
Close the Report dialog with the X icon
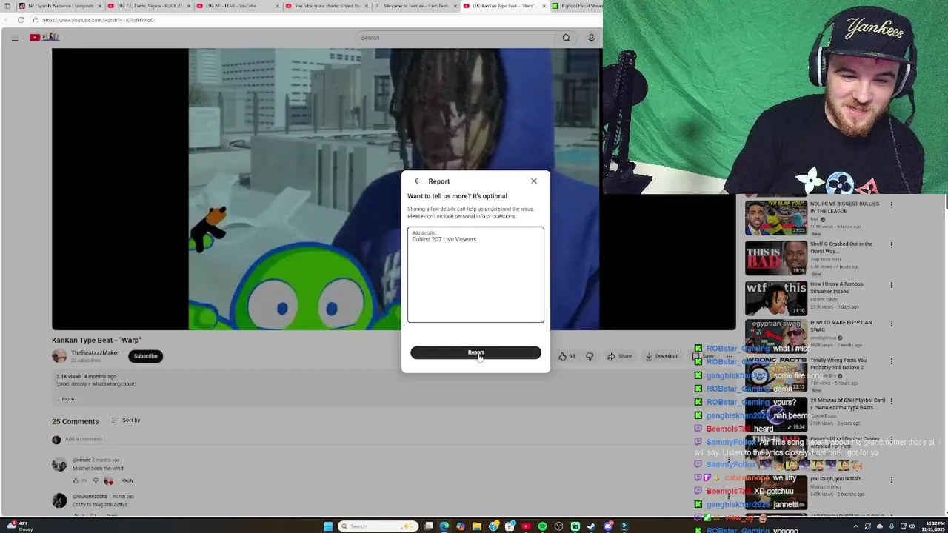click(533, 181)
